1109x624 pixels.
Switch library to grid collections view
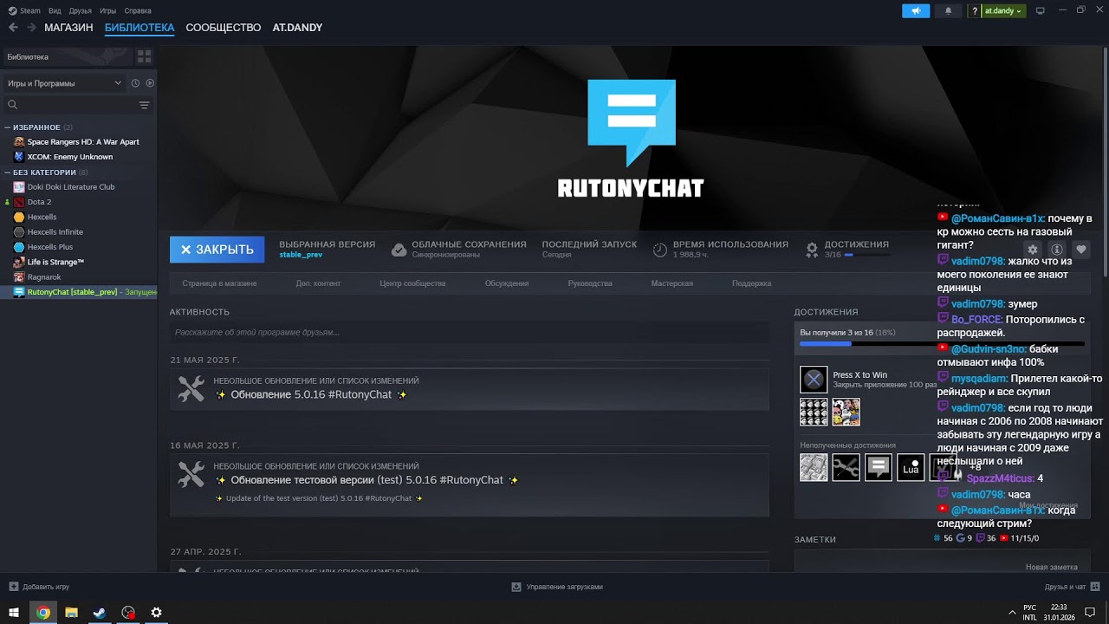point(144,56)
